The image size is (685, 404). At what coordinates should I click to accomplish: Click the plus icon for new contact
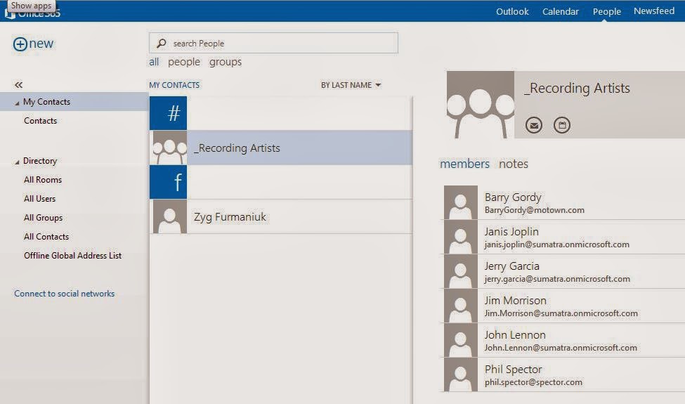coord(20,44)
